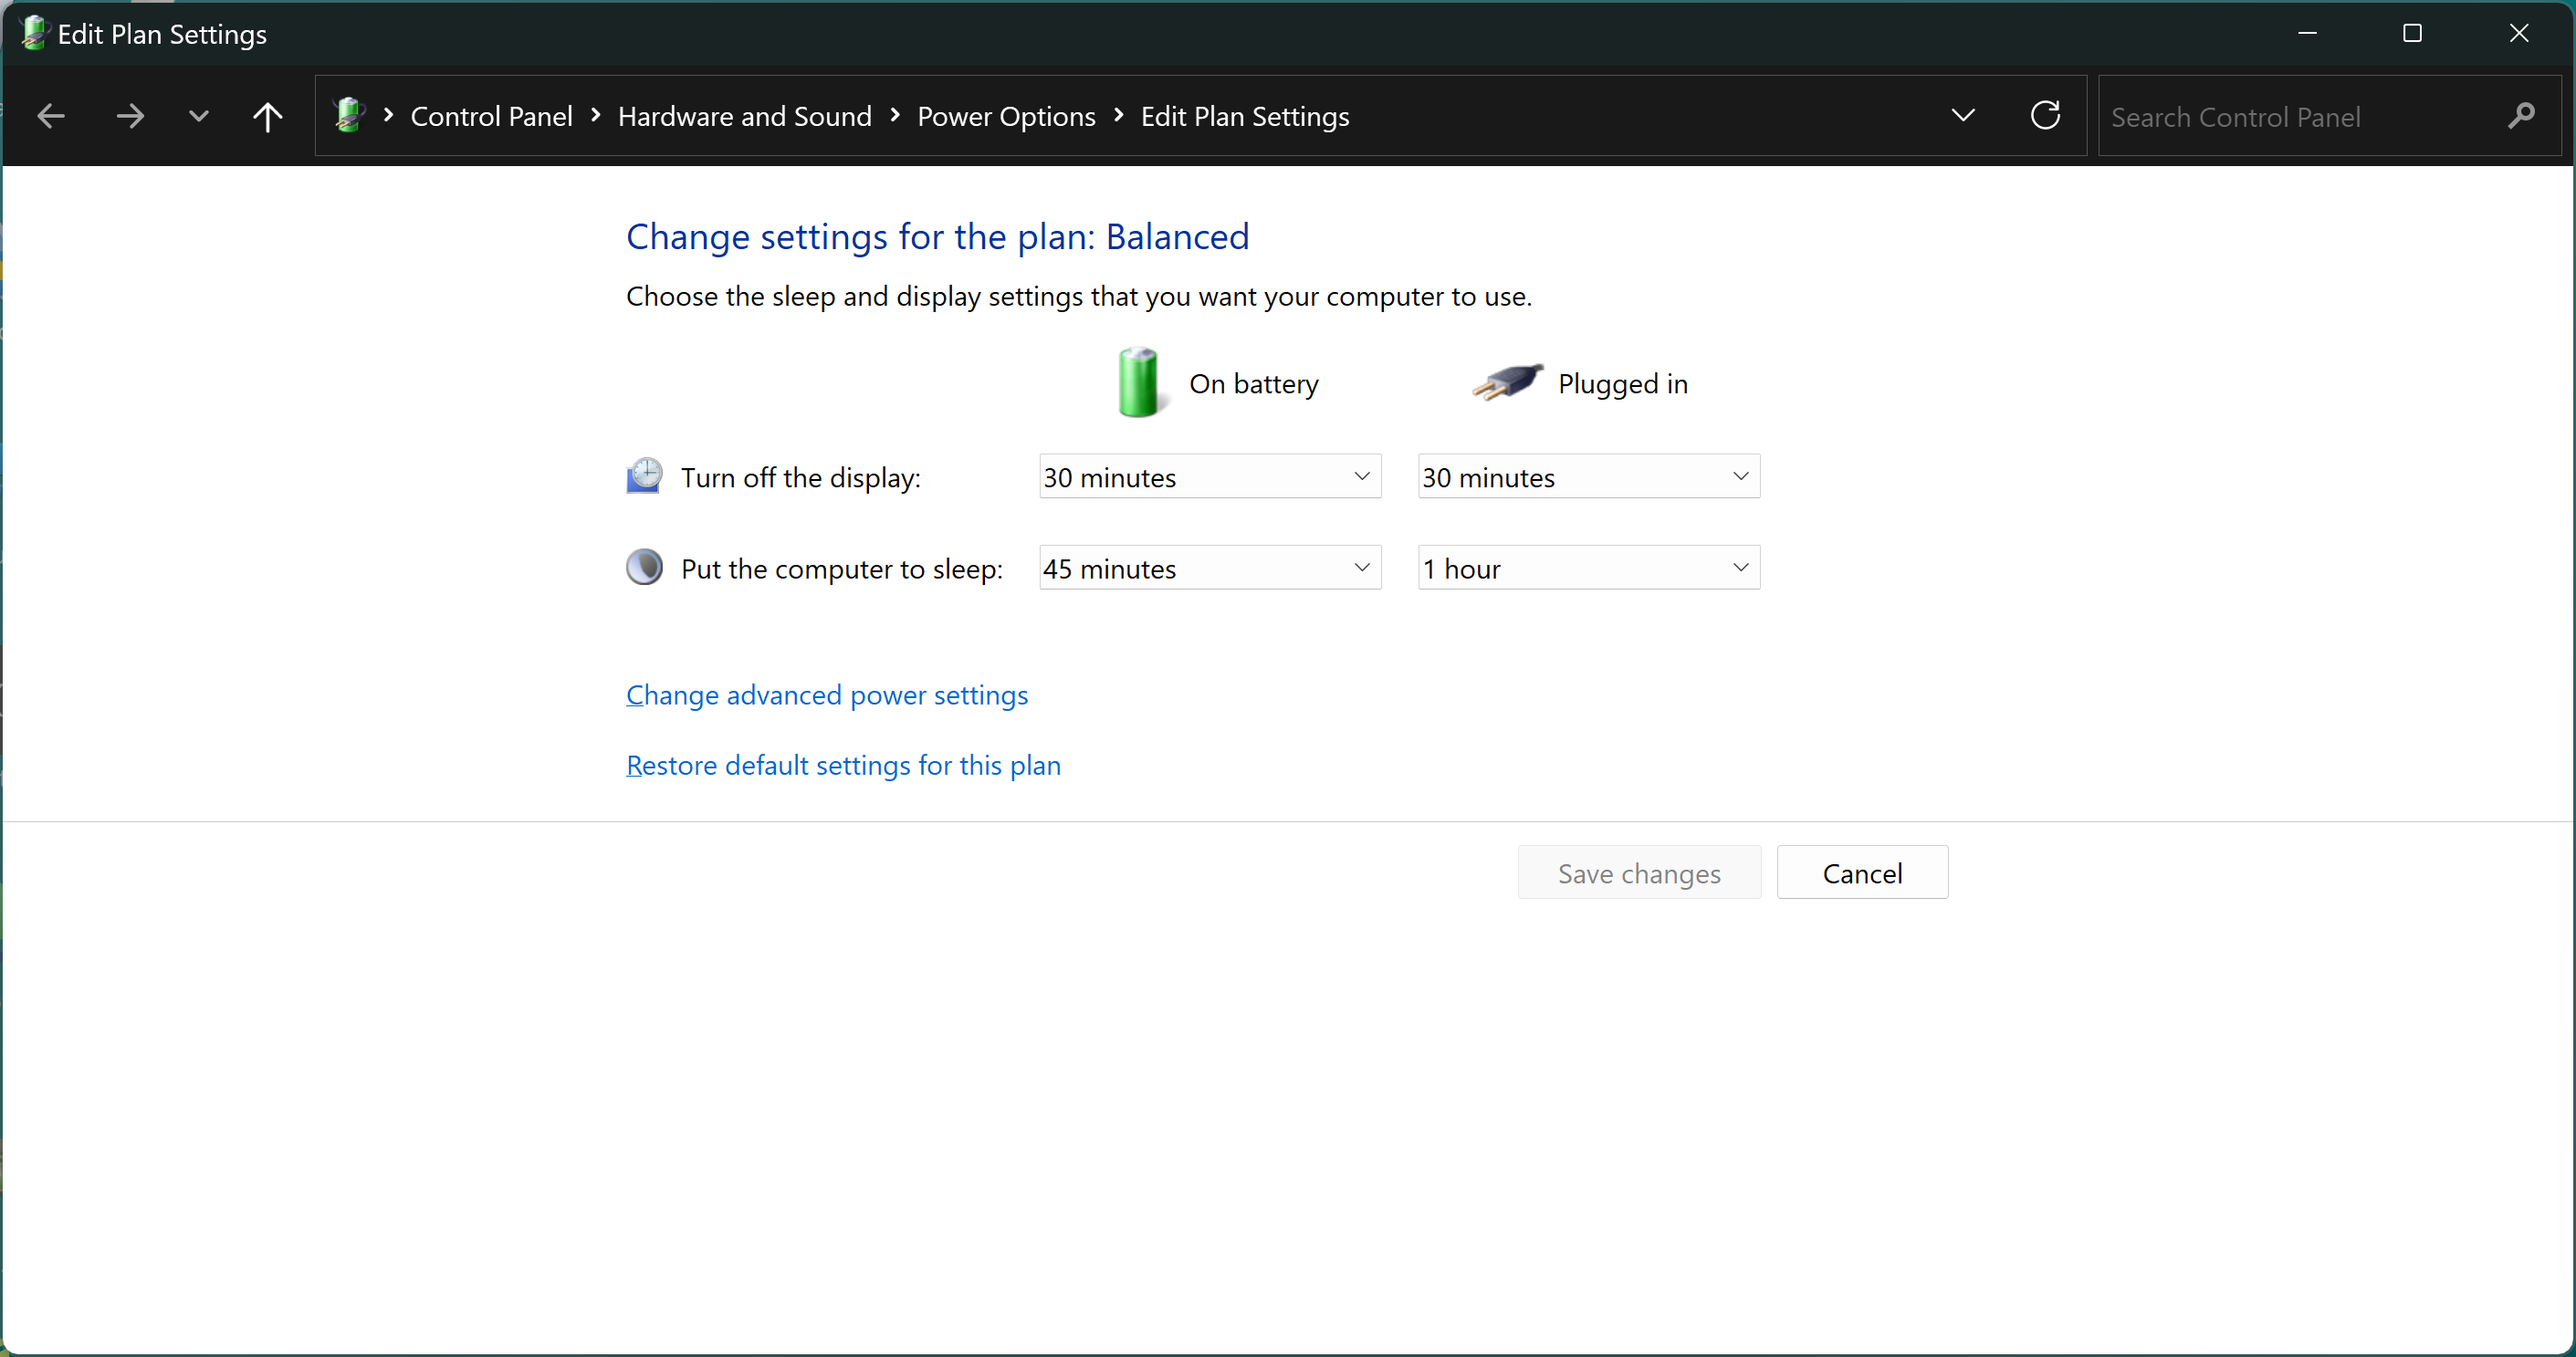Click the clock icon beside Turn off the display
Image resolution: width=2576 pixels, height=1357 pixels.
tap(644, 477)
